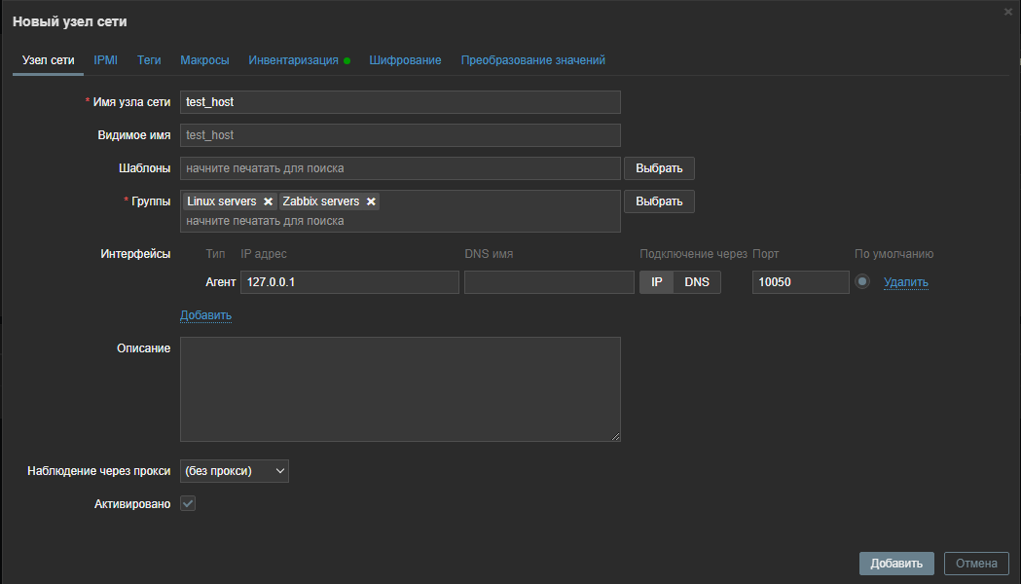Go to the Макросы tab
This screenshot has height=584, width=1021.
tap(204, 60)
